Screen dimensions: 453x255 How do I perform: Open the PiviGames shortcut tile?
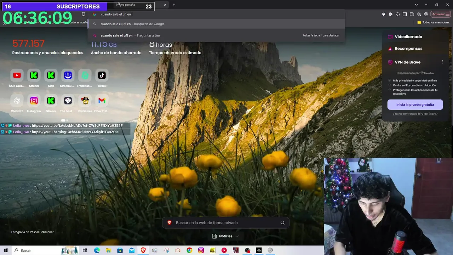click(85, 101)
